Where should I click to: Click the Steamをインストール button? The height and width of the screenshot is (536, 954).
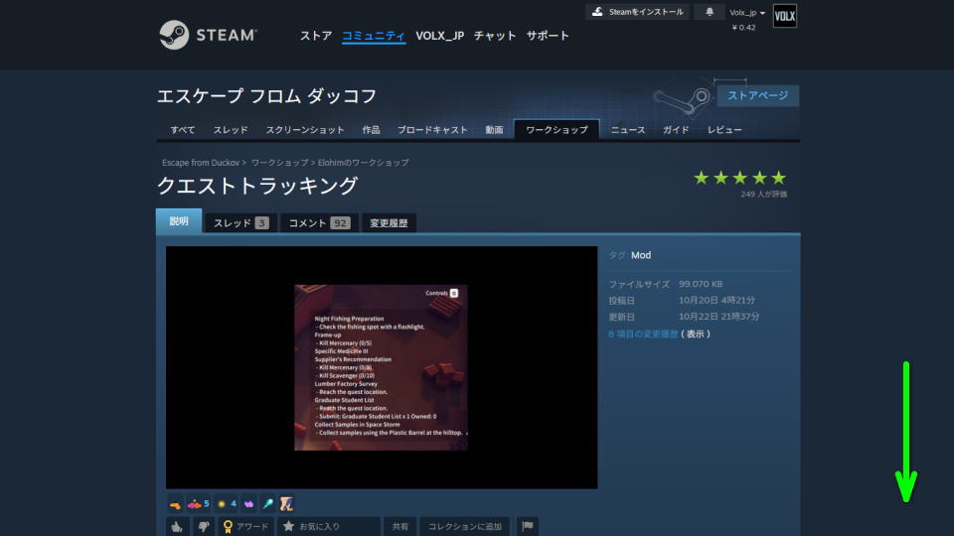pos(637,12)
